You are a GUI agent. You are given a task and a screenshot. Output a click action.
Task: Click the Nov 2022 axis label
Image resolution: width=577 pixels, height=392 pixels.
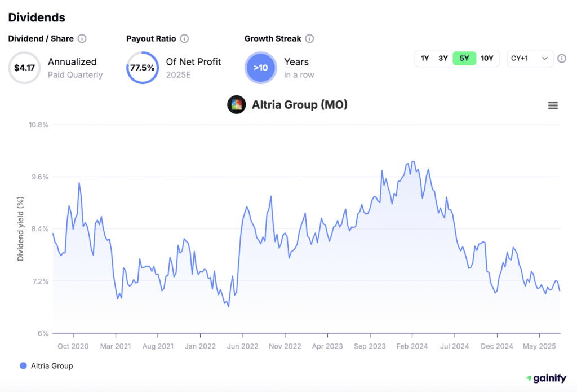tap(285, 346)
